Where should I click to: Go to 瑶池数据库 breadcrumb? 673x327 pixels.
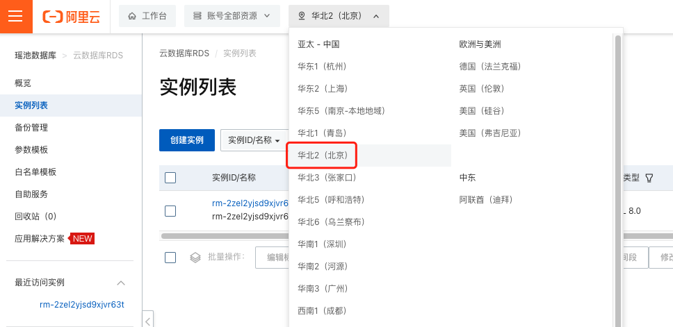35,56
